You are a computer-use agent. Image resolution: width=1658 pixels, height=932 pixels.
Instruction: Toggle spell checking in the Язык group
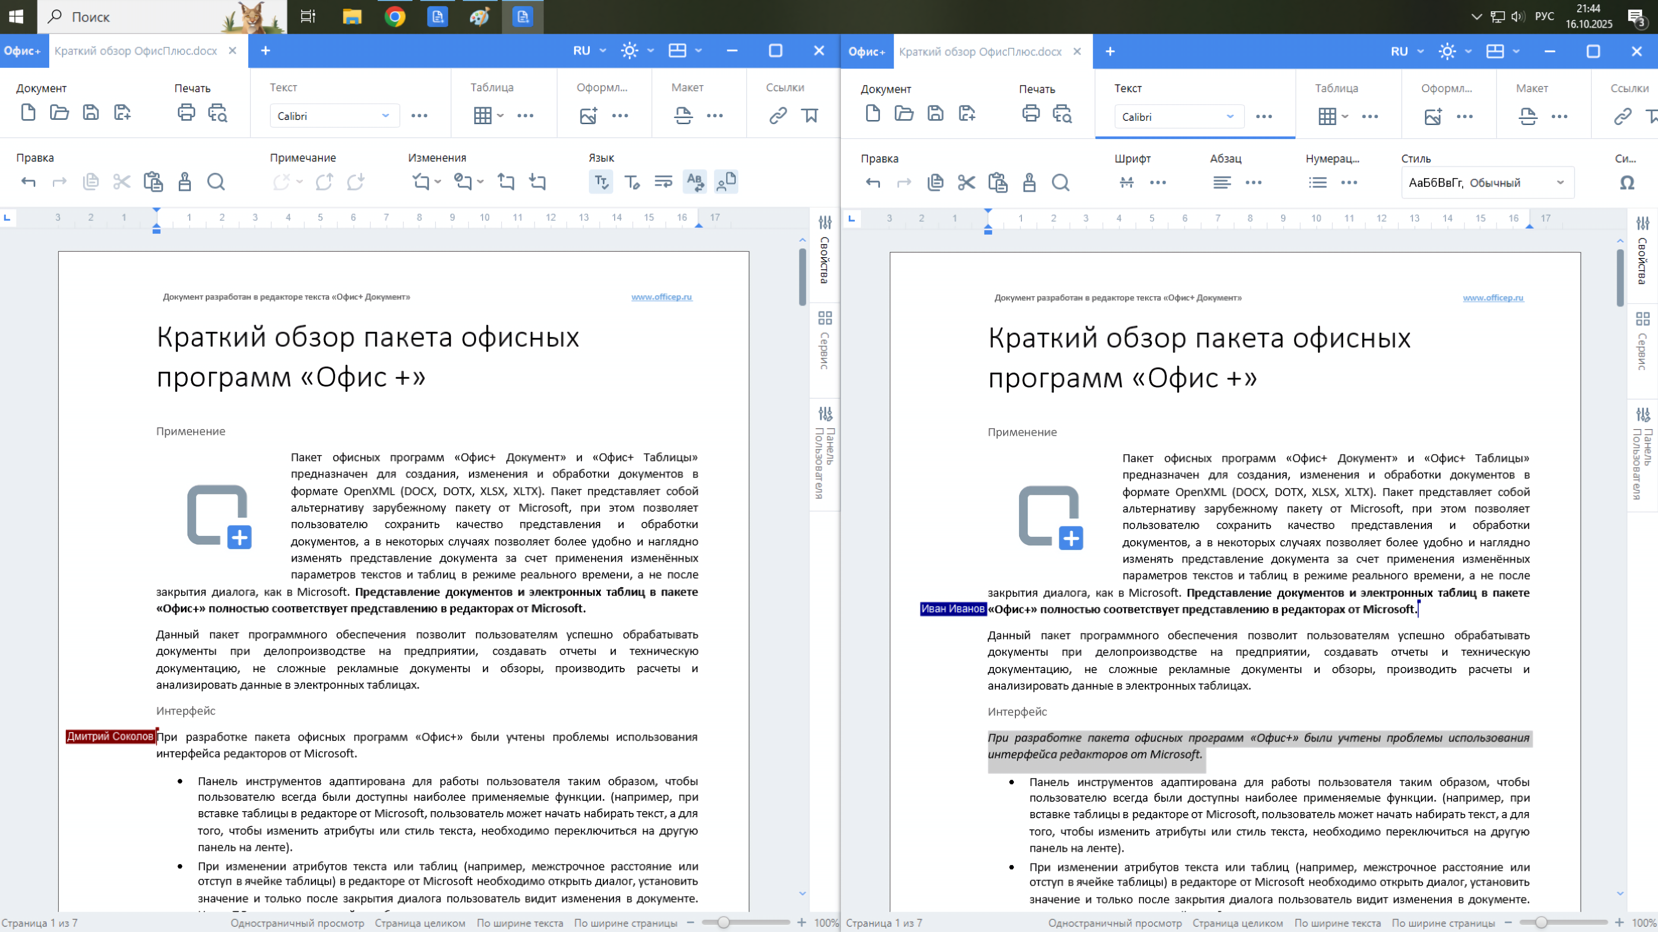[601, 182]
